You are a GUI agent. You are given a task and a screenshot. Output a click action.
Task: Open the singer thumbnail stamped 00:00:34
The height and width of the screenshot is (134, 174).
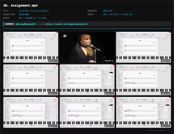(x=87, y=47)
